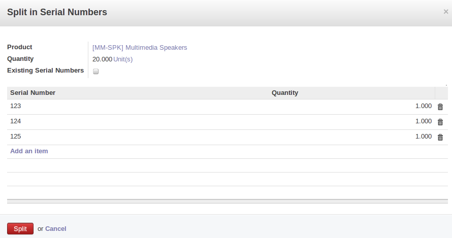
Task: Sort by the Quantity column header
Action: pyautogui.click(x=285, y=93)
